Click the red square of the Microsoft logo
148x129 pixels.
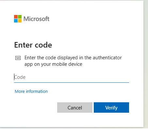point(16,17)
